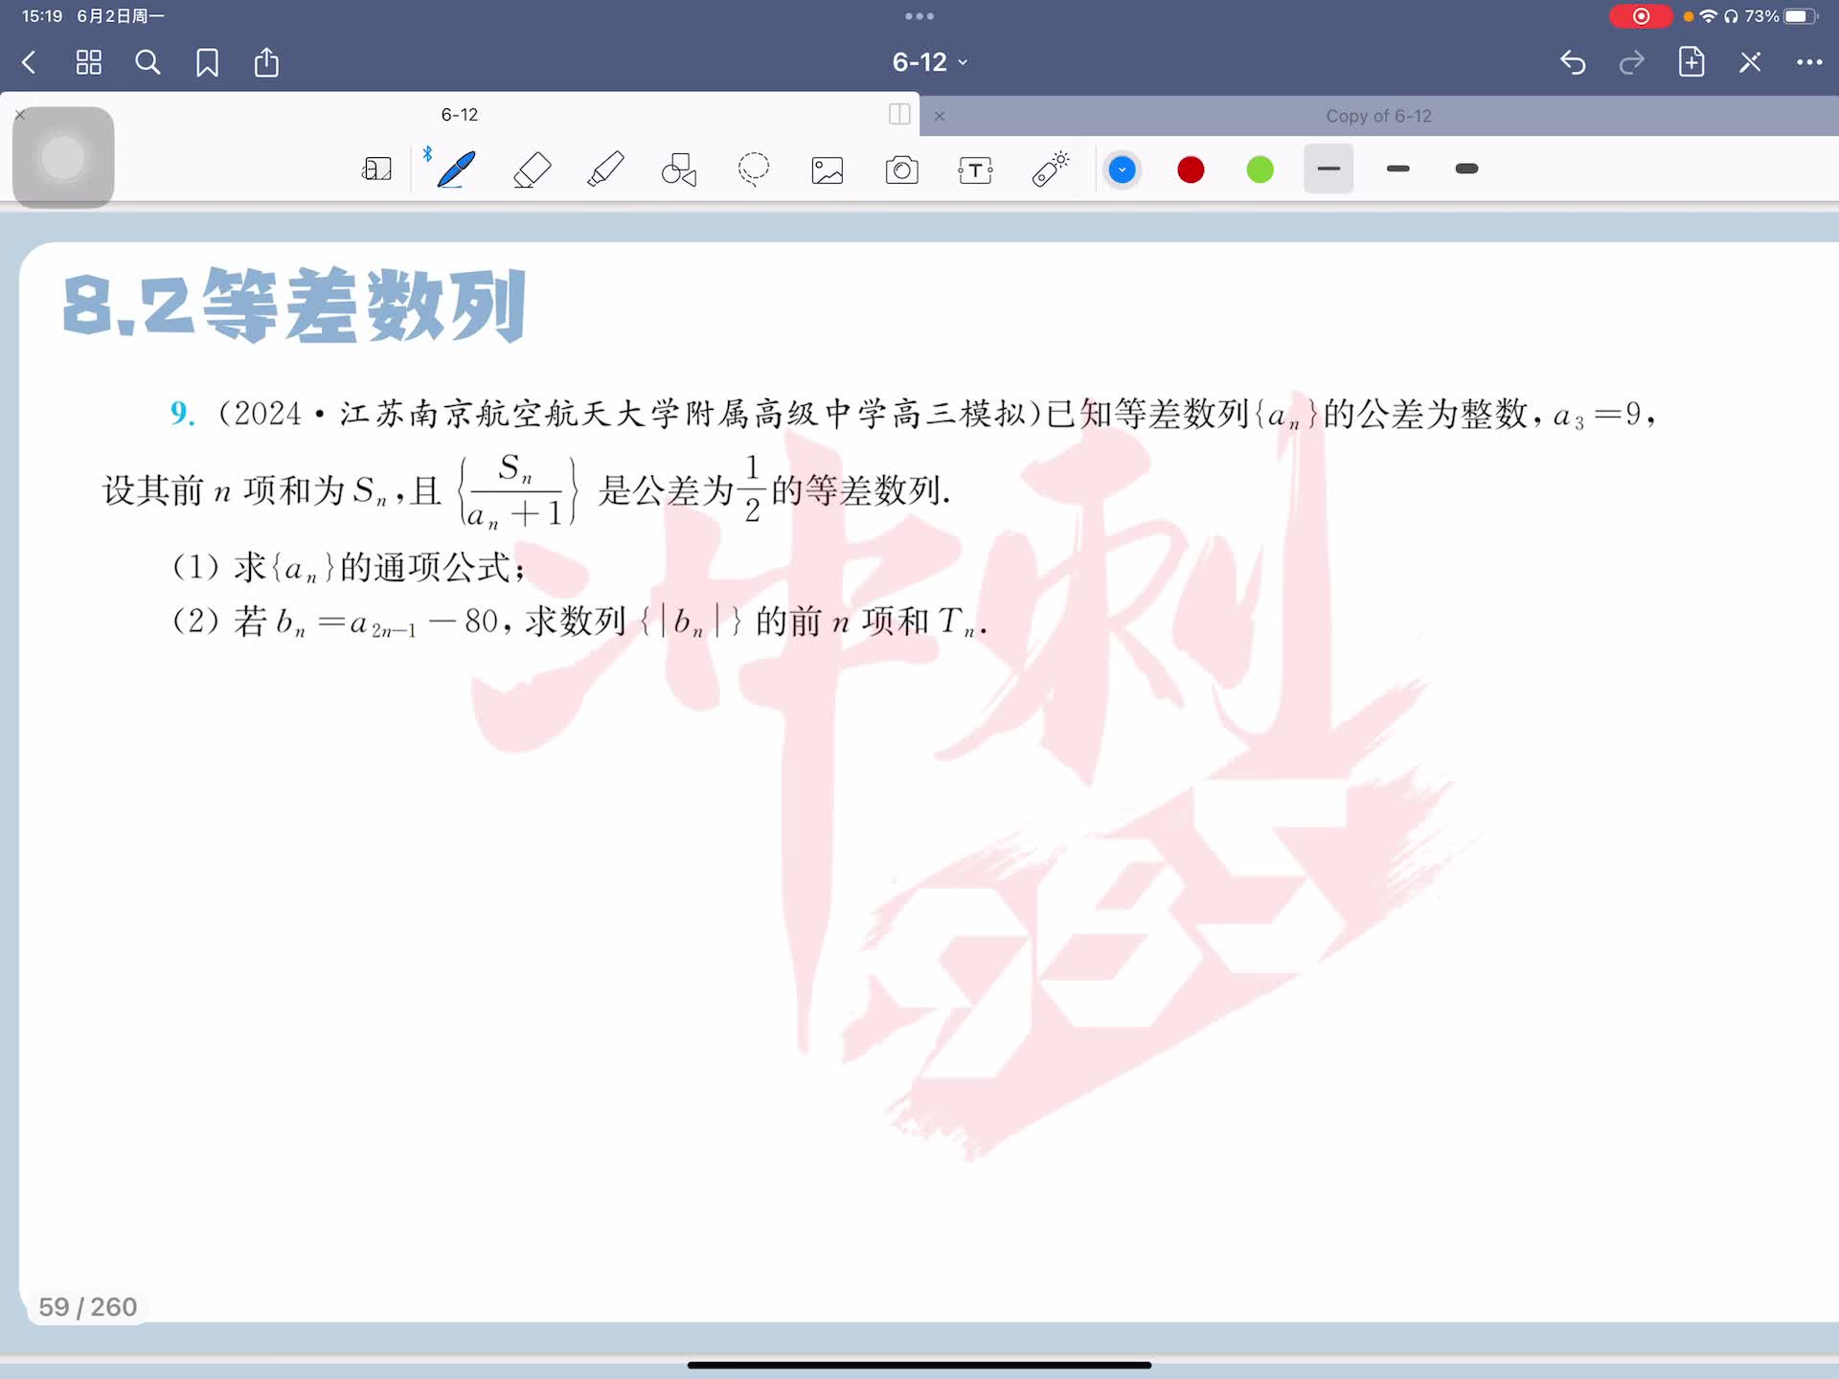Open blue color options dropdown
1839x1379 pixels.
(x=1122, y=170)
